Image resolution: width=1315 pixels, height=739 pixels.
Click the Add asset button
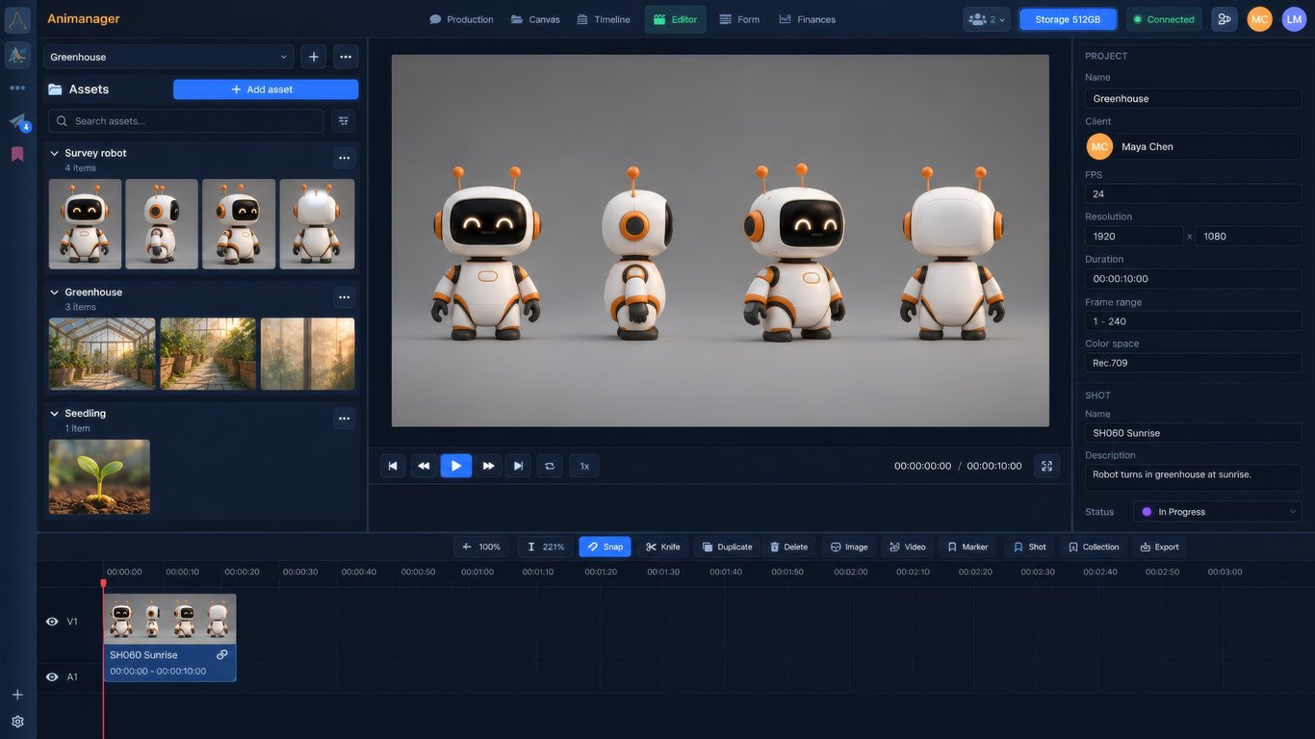tap(266, 89)
